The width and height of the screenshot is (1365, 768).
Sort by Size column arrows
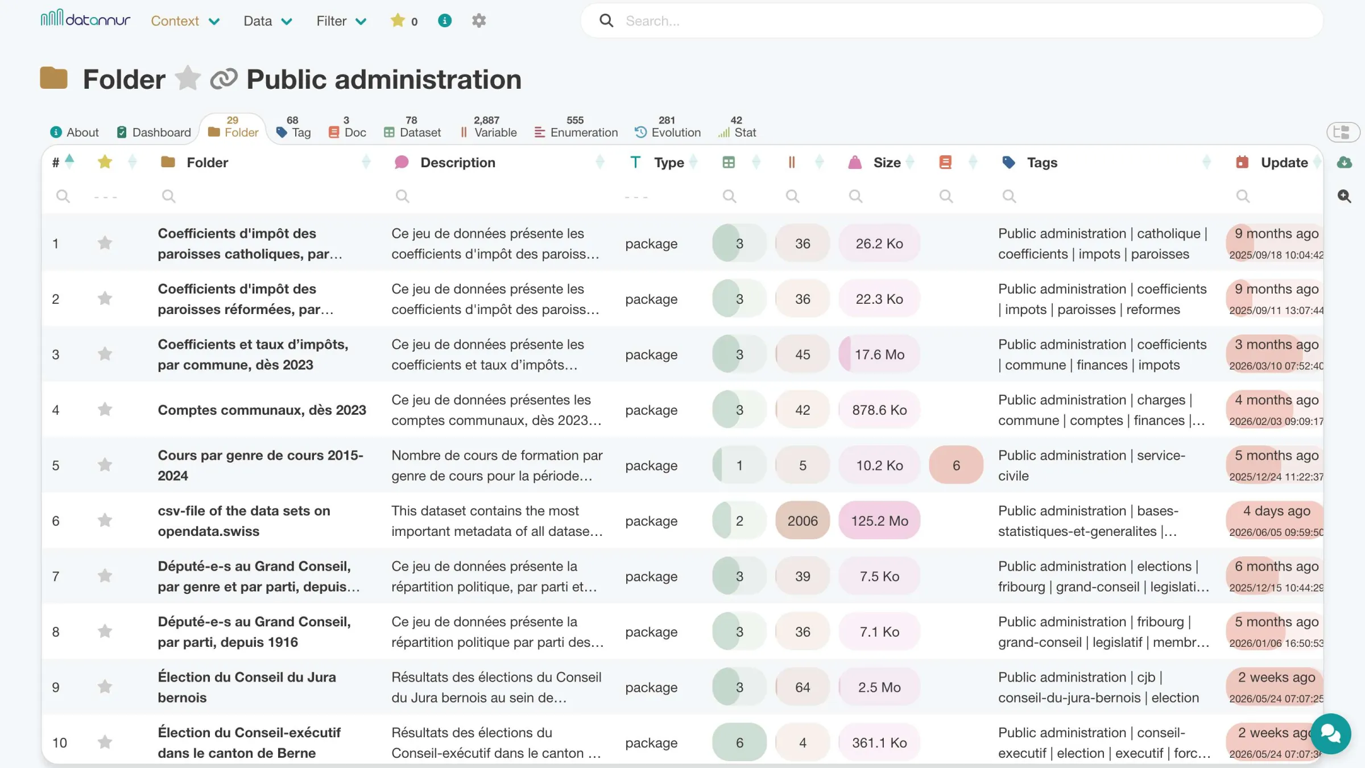coord(909,162)
